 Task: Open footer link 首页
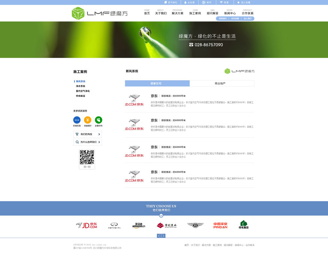tap(187, 245)
